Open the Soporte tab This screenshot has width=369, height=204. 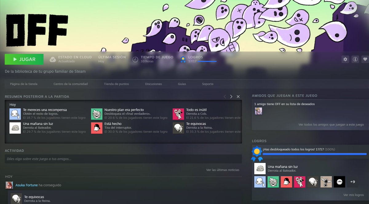coord(208,84)
